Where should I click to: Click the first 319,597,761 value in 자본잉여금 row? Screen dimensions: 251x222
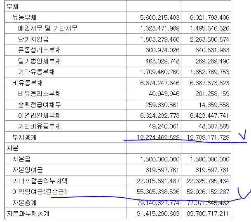[162, 170]
